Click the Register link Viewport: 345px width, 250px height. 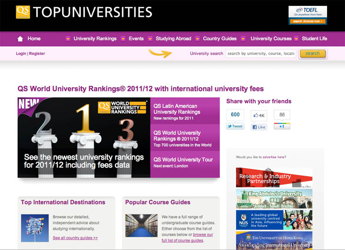37,54
